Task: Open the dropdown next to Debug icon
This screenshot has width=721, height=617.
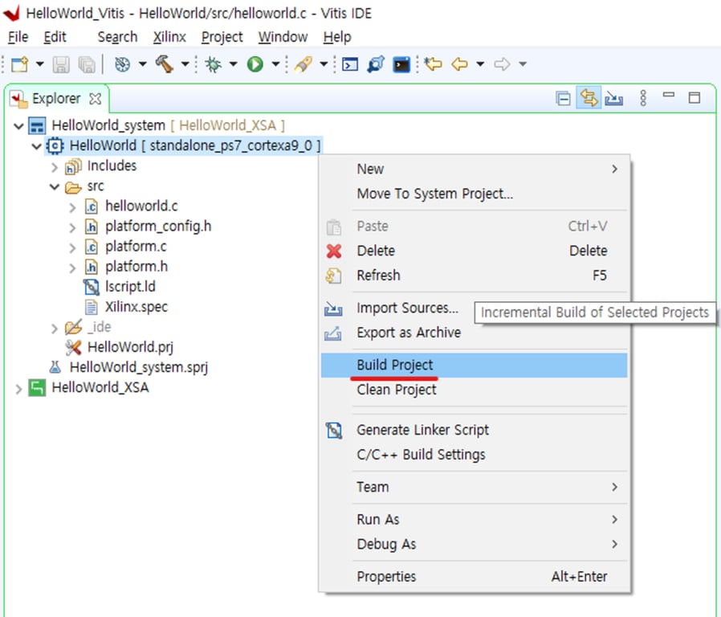Action: (233, 64)
